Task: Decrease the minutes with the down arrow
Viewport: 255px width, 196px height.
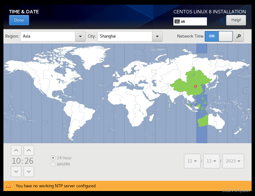Action: click(x=29, y=171)
